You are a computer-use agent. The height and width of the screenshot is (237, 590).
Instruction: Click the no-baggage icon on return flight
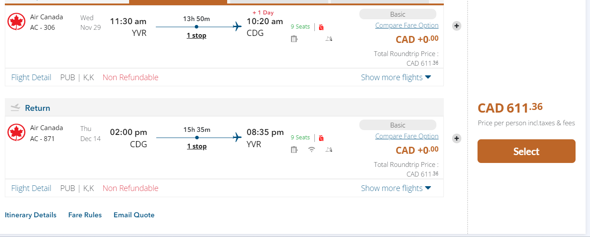click(321, 138)
